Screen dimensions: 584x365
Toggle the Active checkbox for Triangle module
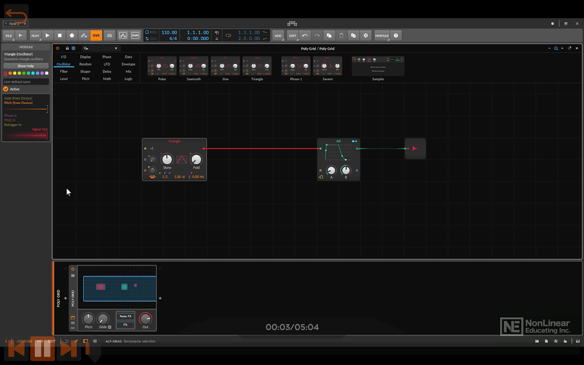pos(6,89)
